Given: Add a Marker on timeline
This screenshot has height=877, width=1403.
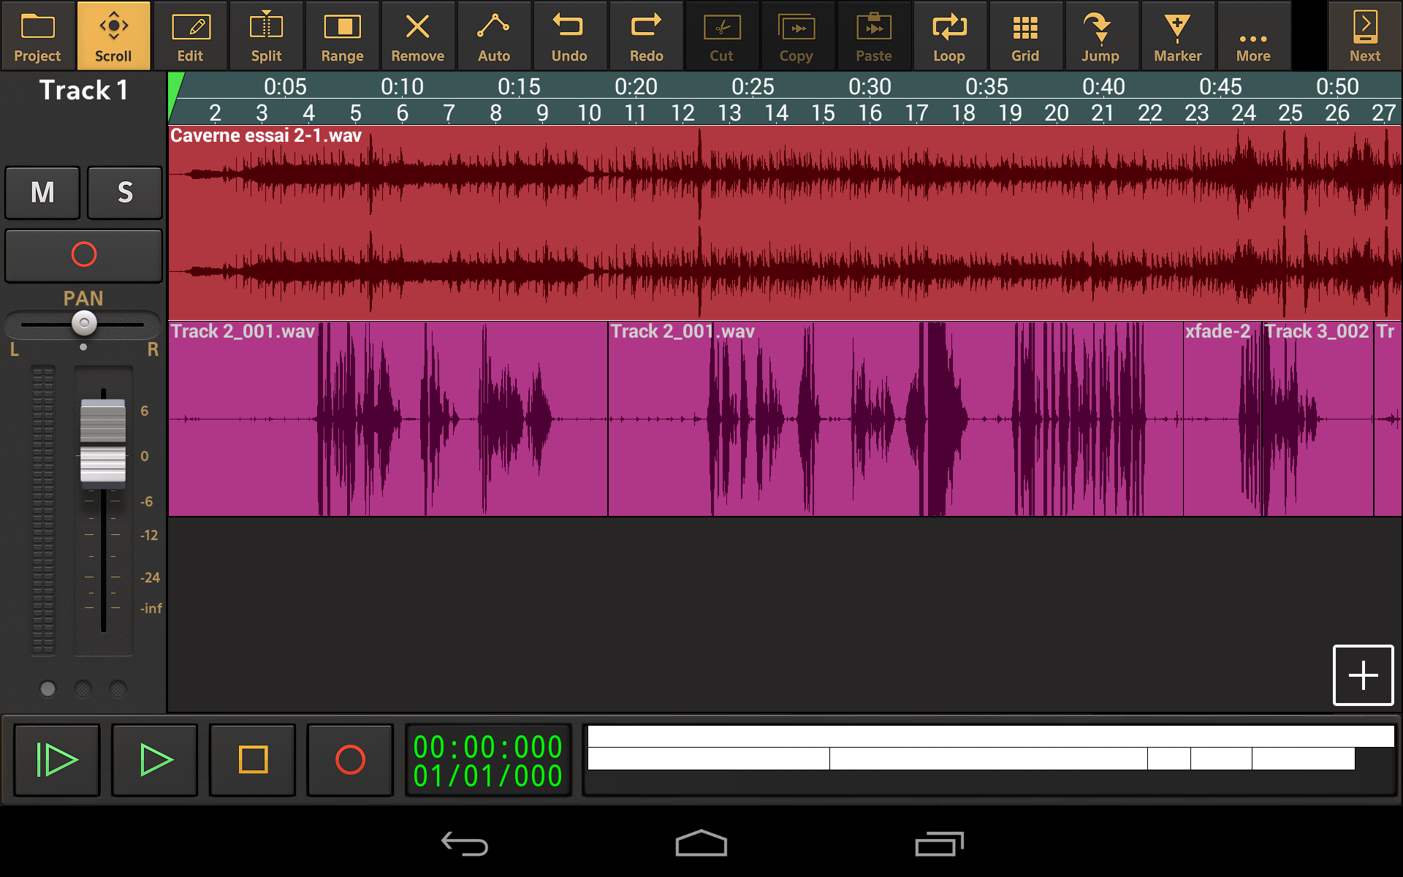Looking at the screenshot, I should click(x=1177, y=36).
